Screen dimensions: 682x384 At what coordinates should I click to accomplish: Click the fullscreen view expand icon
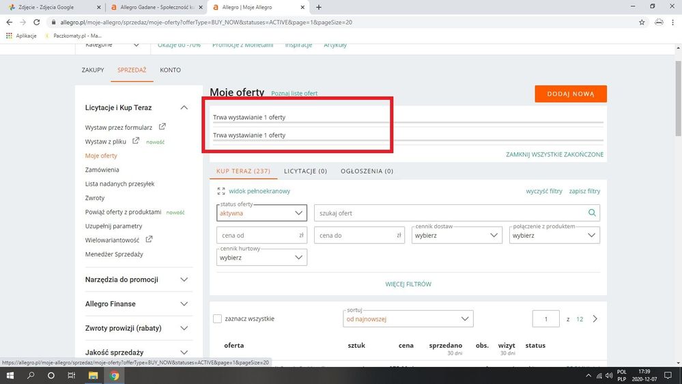click(x=221, y=191)
